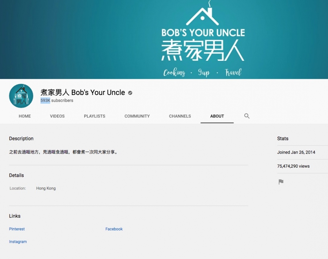Click the ABOUT tab
Screen dimensions: 328x259
(217, 116)
